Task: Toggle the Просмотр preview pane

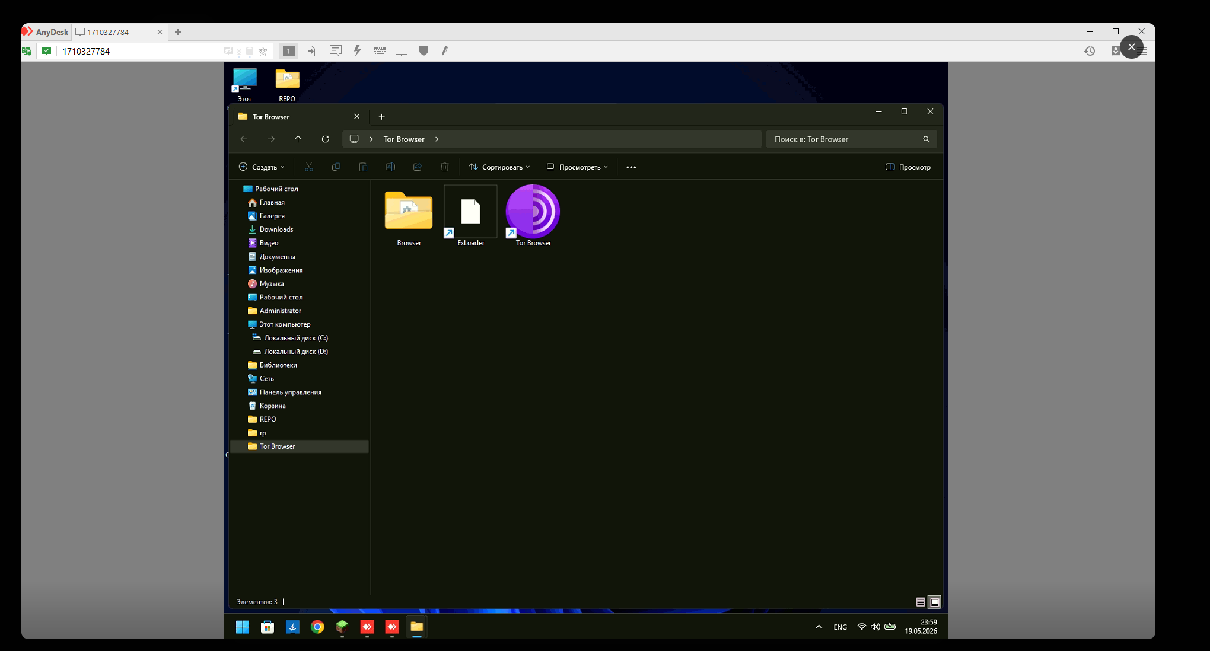Action: coord(908,167)
